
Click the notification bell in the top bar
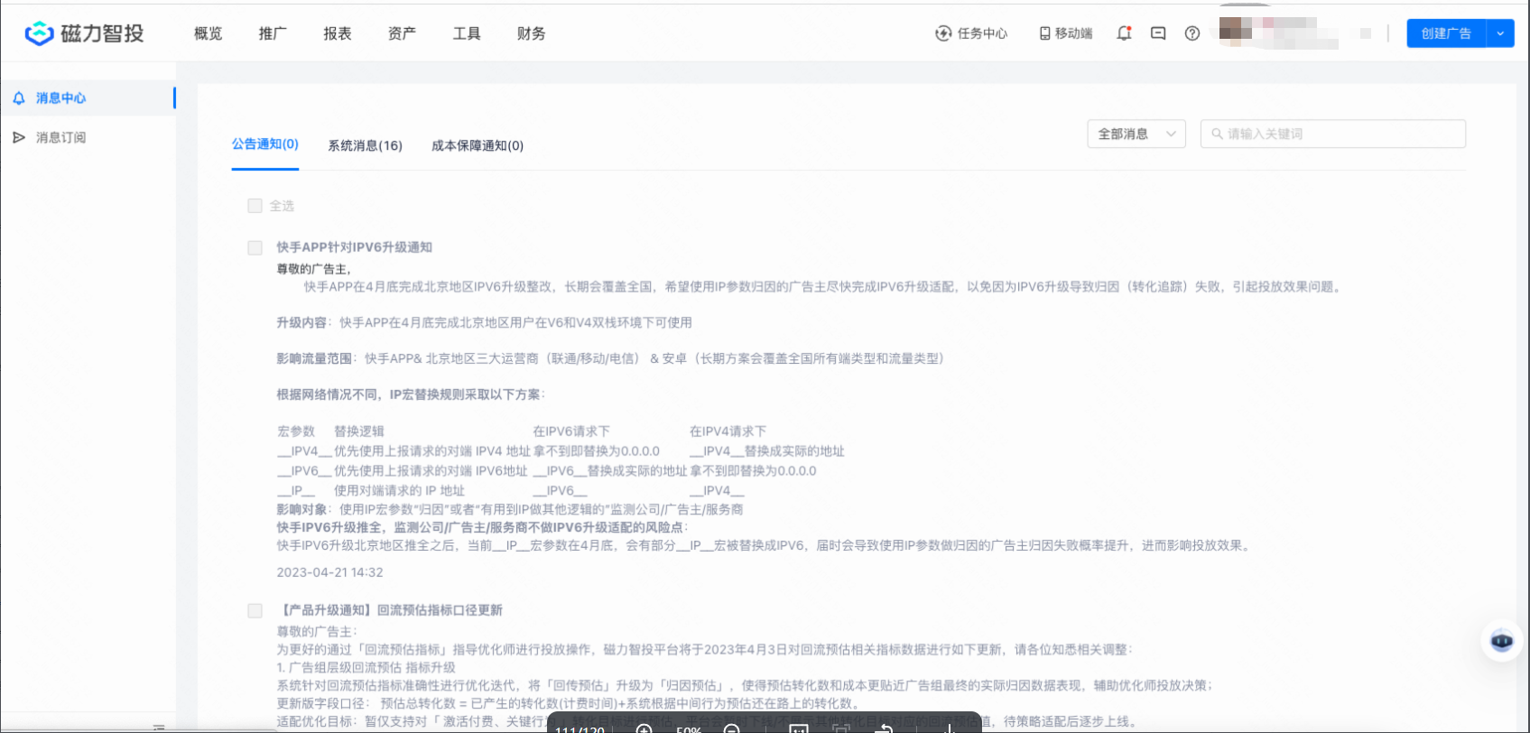pos(1124,33)
